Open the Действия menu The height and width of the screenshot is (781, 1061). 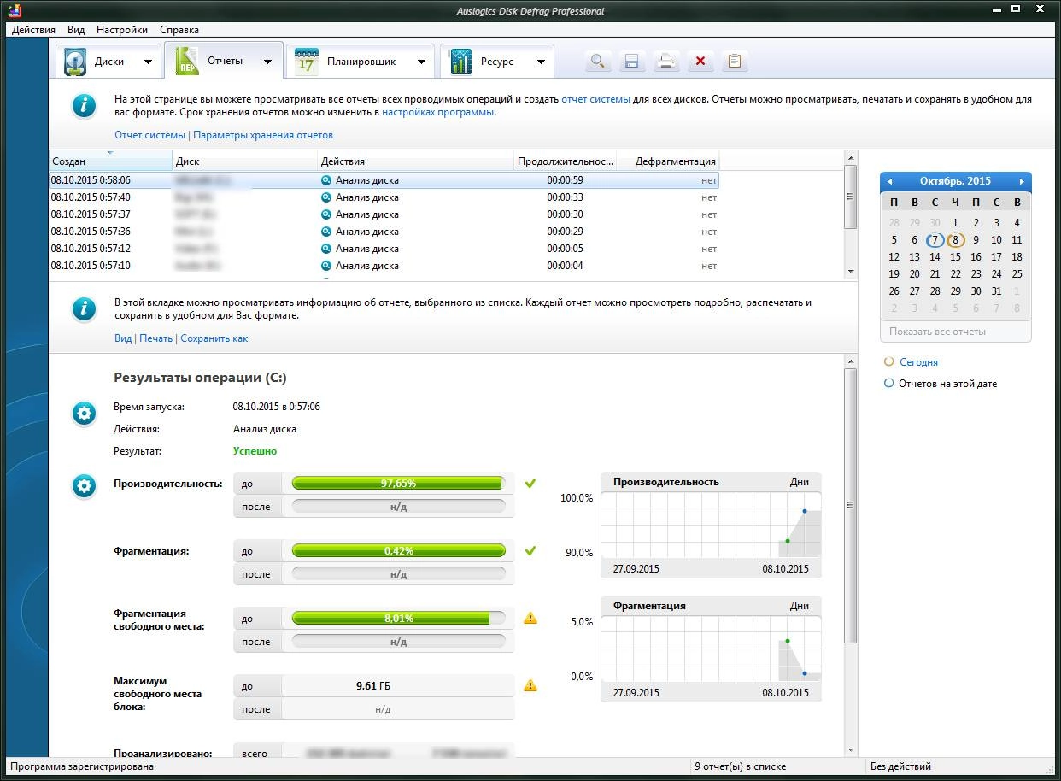(34, 29)
